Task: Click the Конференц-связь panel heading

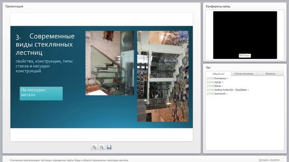Action: 218,6
